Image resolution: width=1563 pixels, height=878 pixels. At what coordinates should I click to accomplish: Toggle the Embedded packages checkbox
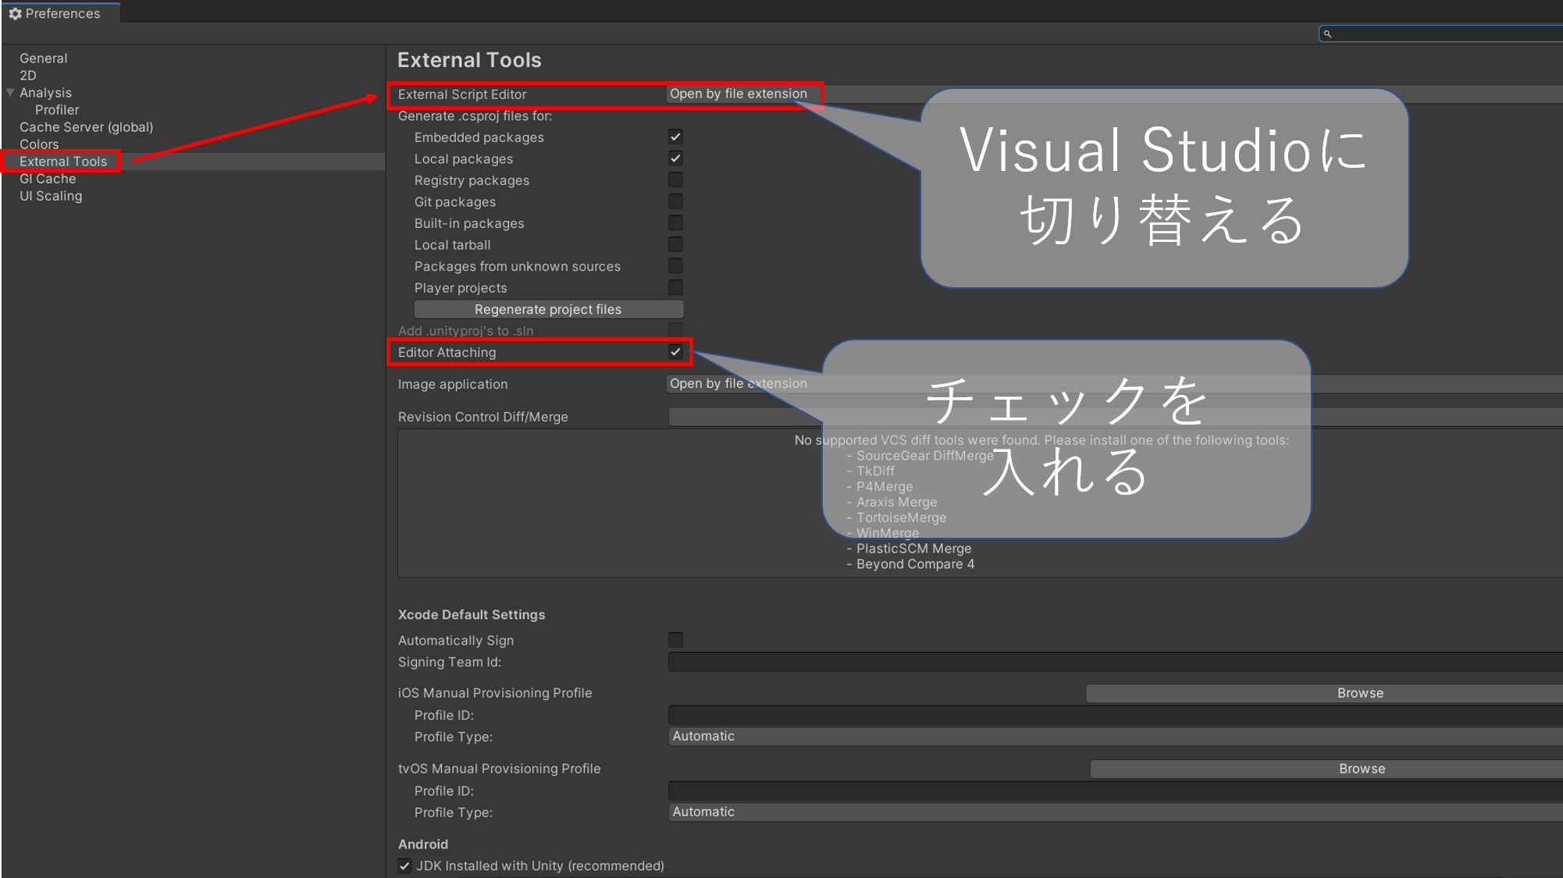coord(675,137)
